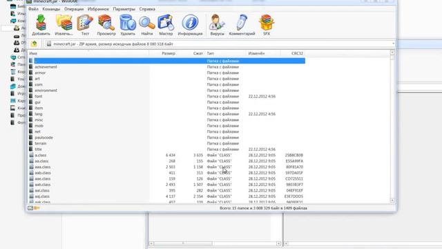This screenshot has width=442, height=249.
Task: Open the Операции menu
Action: [74, 9]
